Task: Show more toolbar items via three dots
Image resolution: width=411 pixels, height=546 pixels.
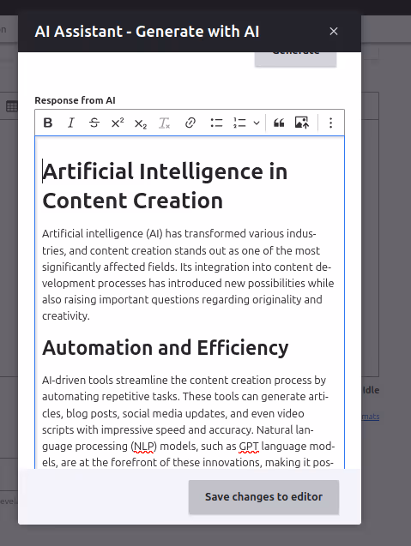Action: point(331,123)
